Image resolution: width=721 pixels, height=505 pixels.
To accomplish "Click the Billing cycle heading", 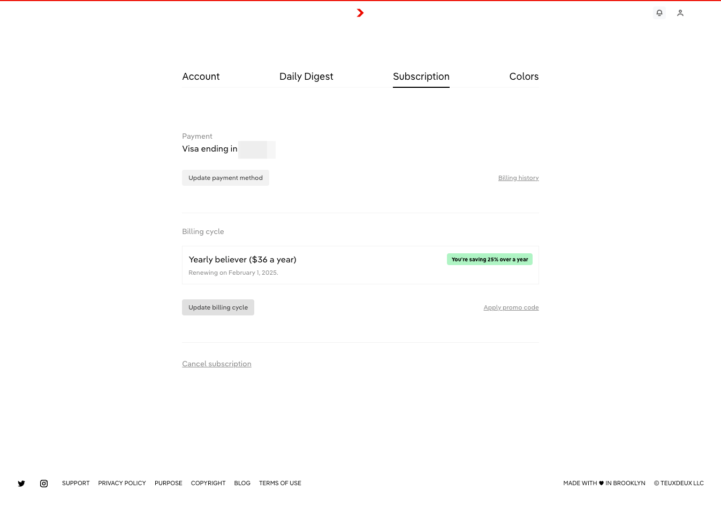I will [203, 231].
